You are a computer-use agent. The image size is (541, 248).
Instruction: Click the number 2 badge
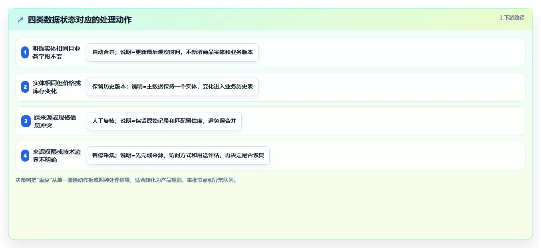(25, 87)
